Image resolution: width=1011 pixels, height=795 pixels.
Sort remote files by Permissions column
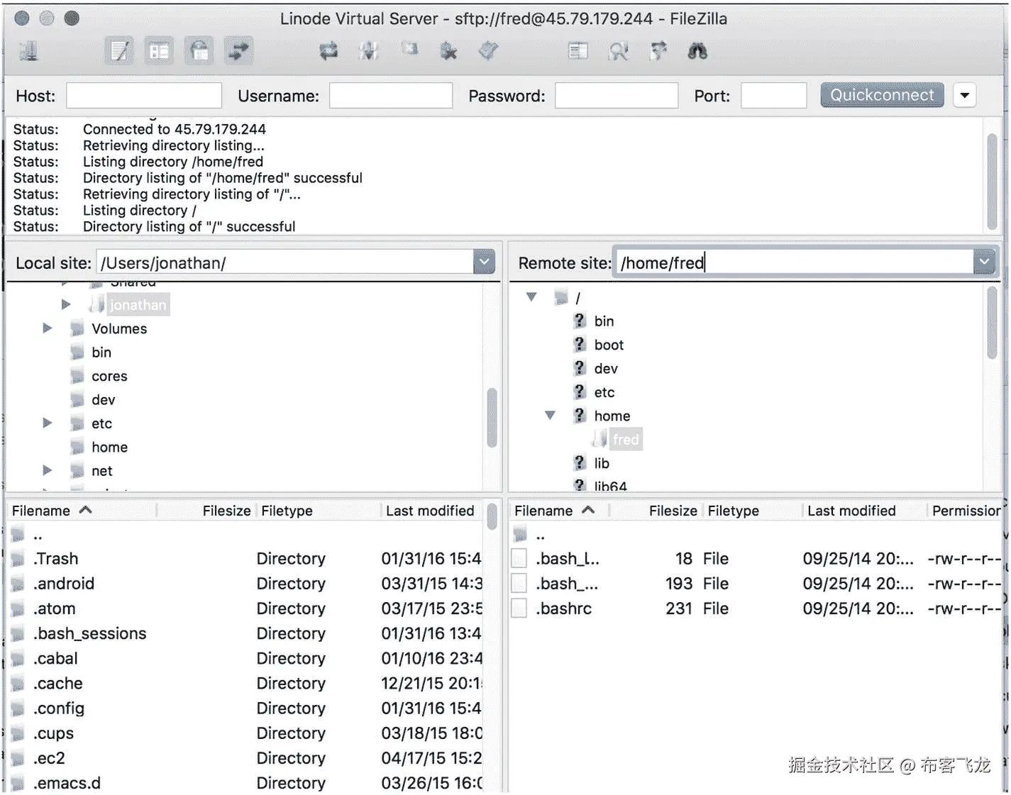(966, 511)
